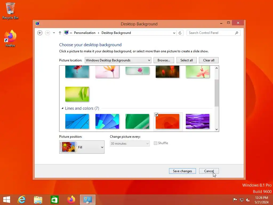The image size is (273, 205).
Task: Launch Internet Explorer from taskbar
Action: tap(22, 200)
